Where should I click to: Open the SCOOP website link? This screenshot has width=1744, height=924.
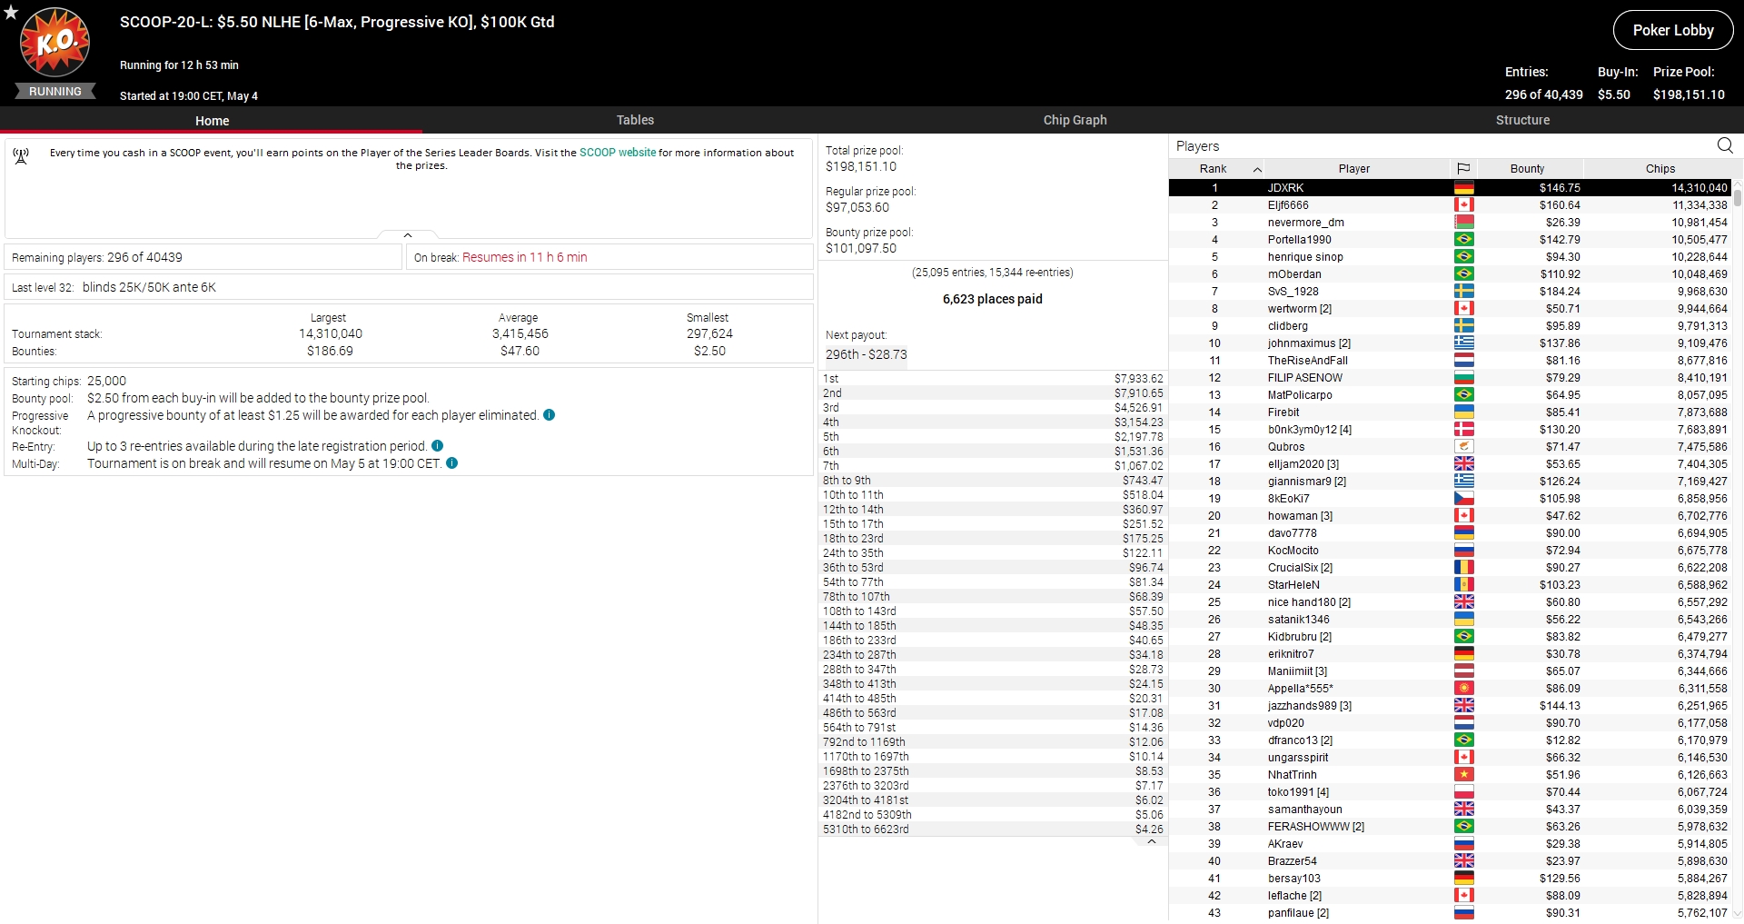coord(618,153)
